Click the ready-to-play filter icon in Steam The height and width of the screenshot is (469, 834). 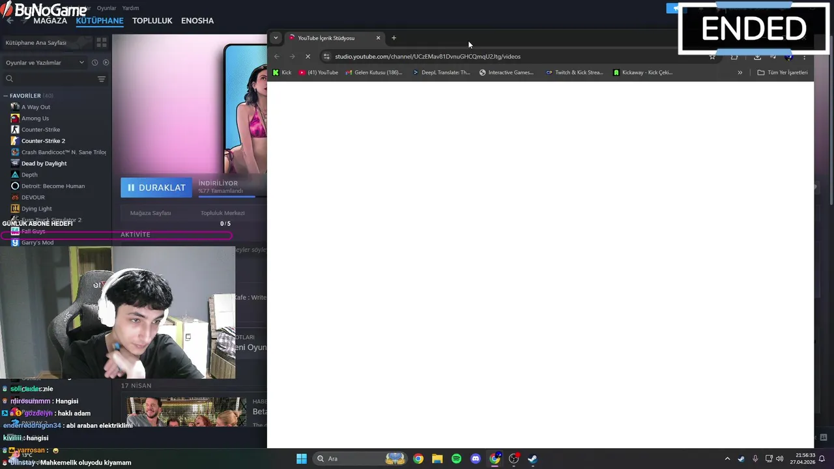click(106, 63)
